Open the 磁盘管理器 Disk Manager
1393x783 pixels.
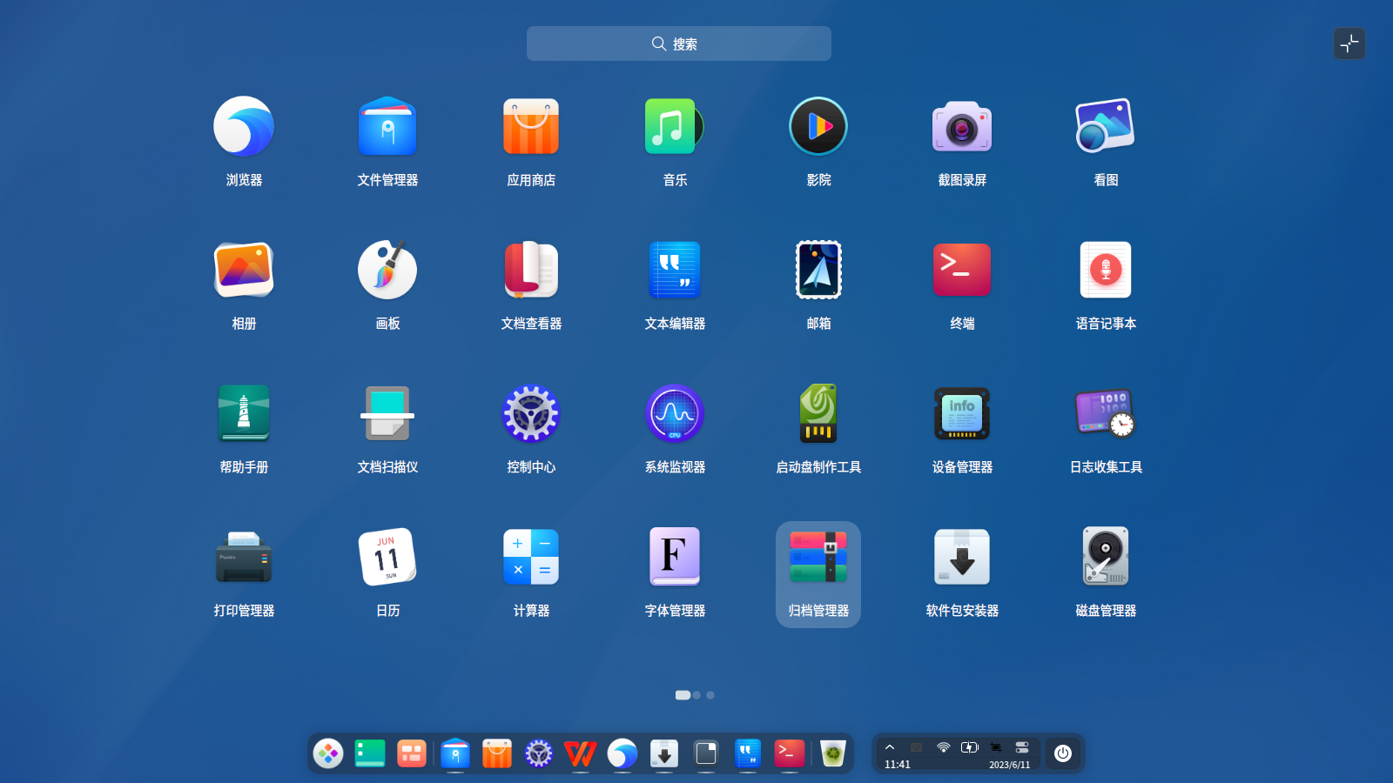(1105, 557)
